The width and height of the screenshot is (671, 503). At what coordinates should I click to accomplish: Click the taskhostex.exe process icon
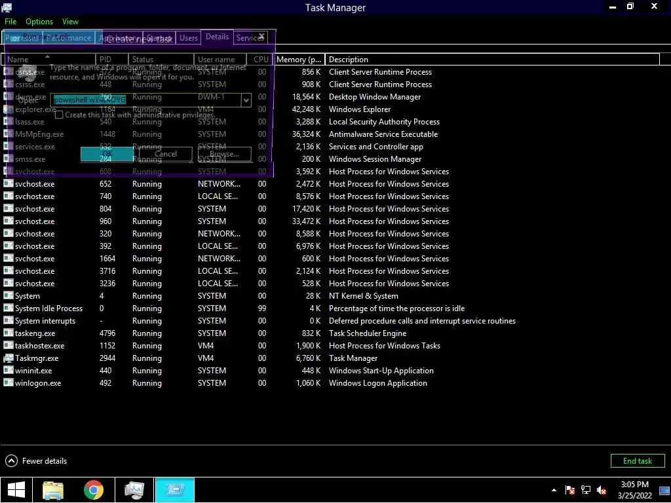tap(8, 346)
